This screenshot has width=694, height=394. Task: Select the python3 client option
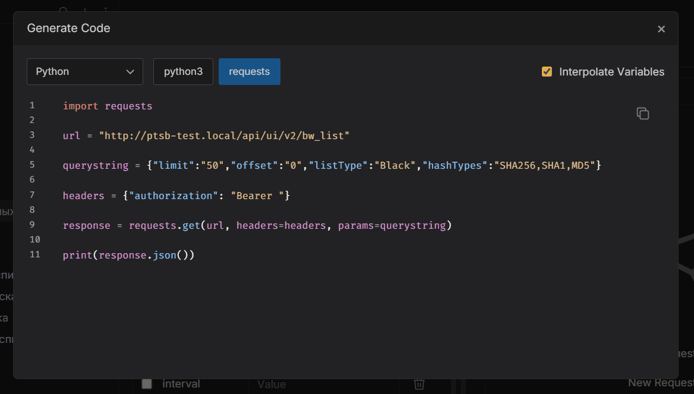pyautogui.click(x=183, y=72)
